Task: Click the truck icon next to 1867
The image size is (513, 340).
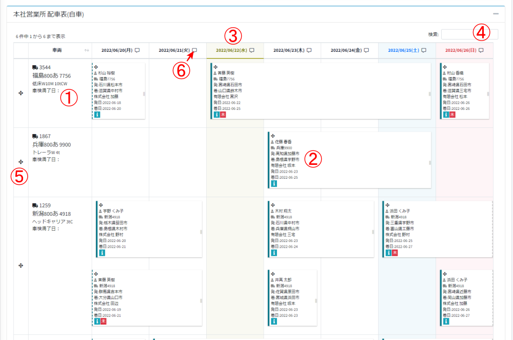Action: coord(35,136)
